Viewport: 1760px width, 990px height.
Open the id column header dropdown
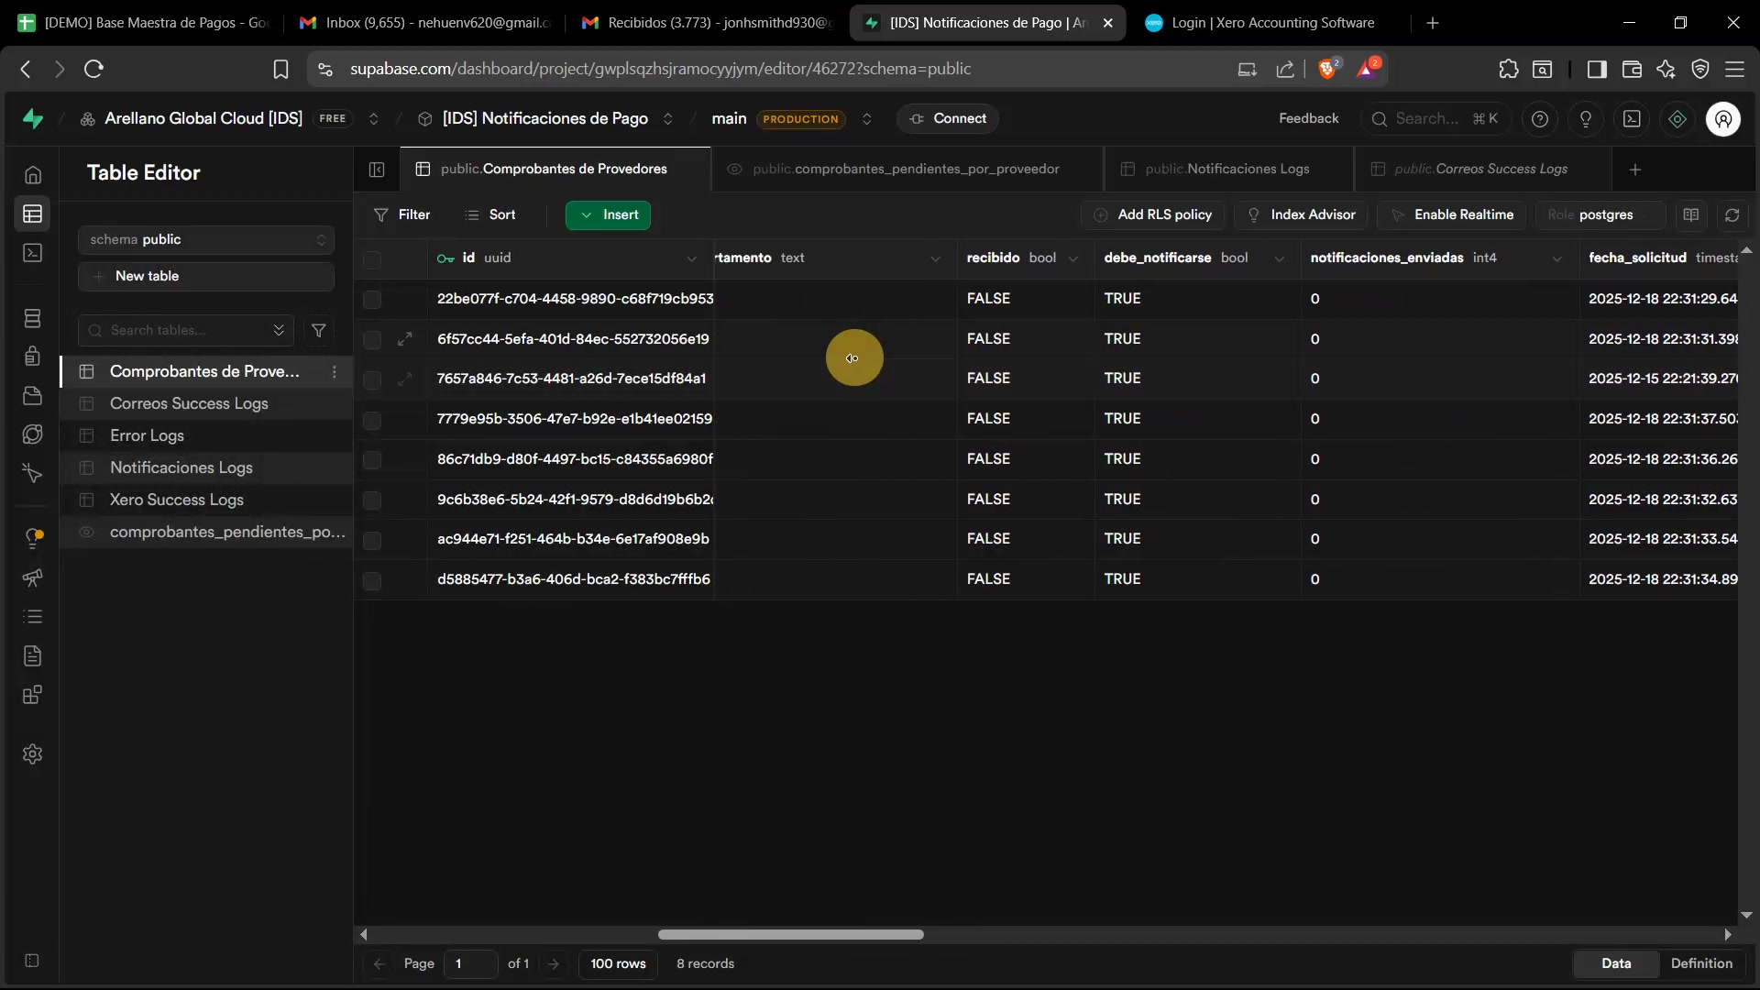691,258
